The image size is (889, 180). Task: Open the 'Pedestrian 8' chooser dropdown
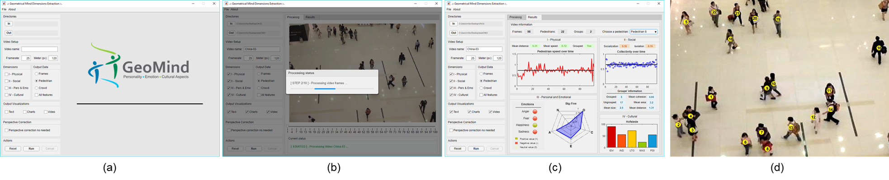(643, 32)
